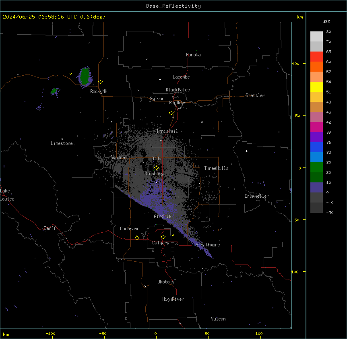Click the bright yellow swatch in dBZ legend
Viewport: 347px width, 339px height.
[x=316, y=87]
